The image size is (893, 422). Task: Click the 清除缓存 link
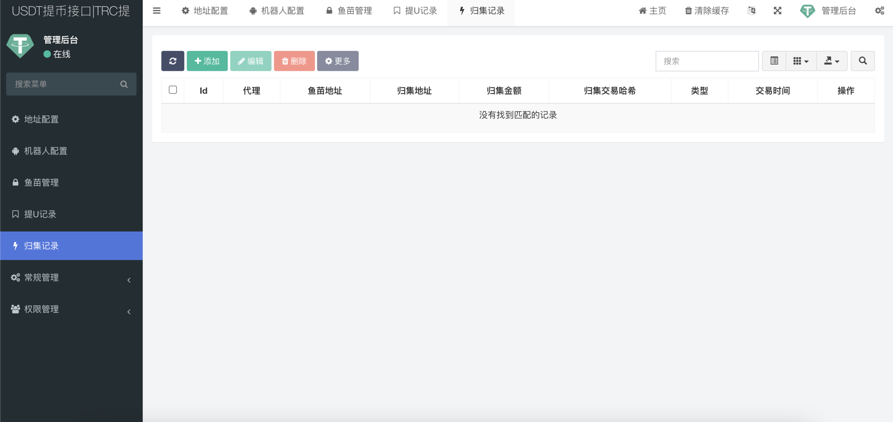click(x=707, y=11)
